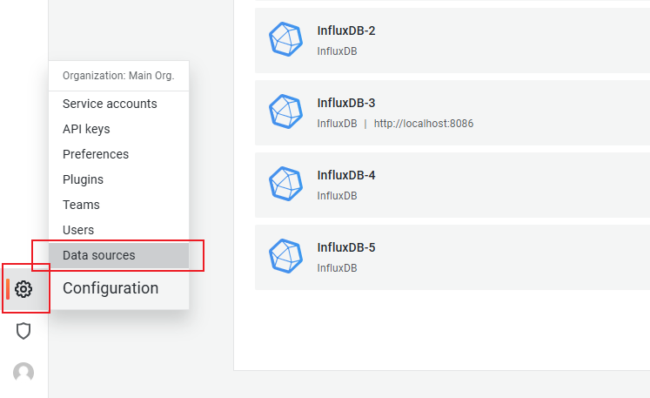Open the InfluxDB-3 data source title
Viewport: 650px width, 398px height.
click(x=346, y=103)
